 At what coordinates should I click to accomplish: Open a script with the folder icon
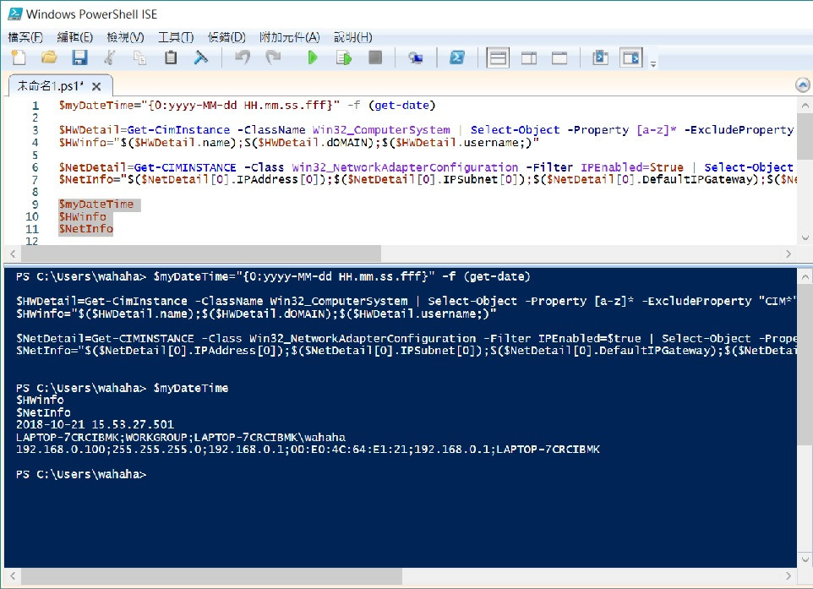(x=49, y=57)
